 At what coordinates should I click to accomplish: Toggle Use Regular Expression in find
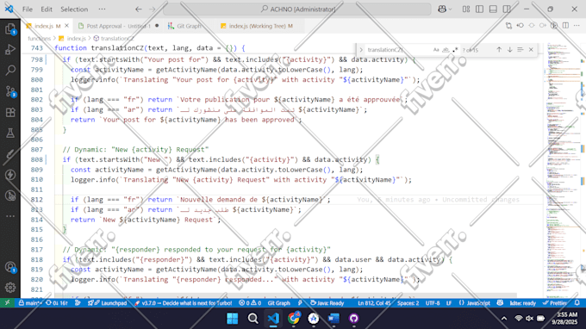point(455,50)
